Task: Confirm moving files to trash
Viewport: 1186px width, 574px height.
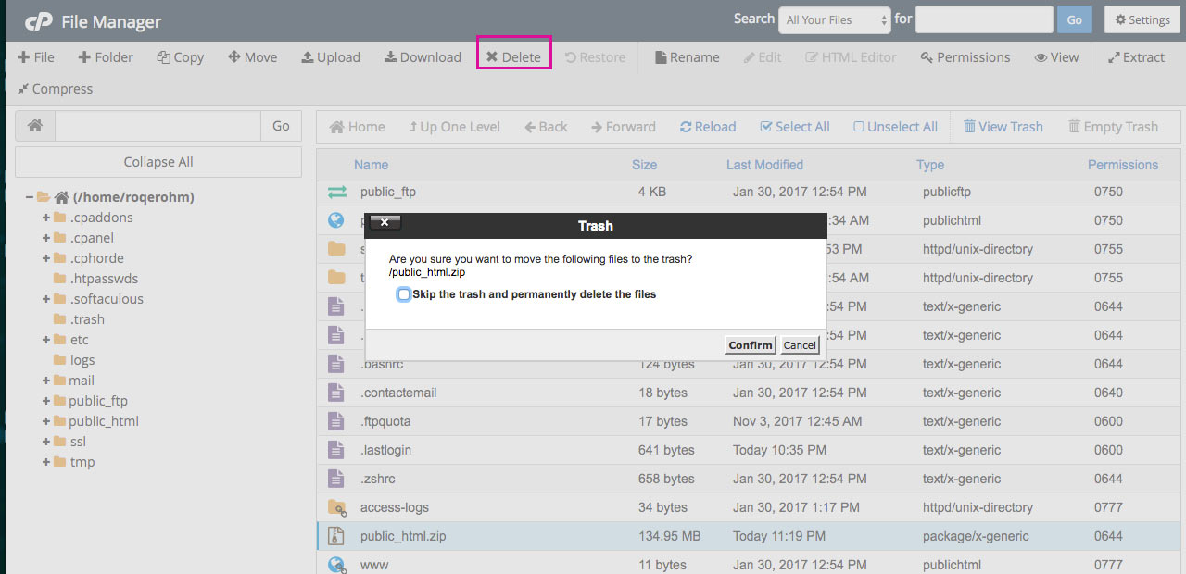Action: [750, 345]
